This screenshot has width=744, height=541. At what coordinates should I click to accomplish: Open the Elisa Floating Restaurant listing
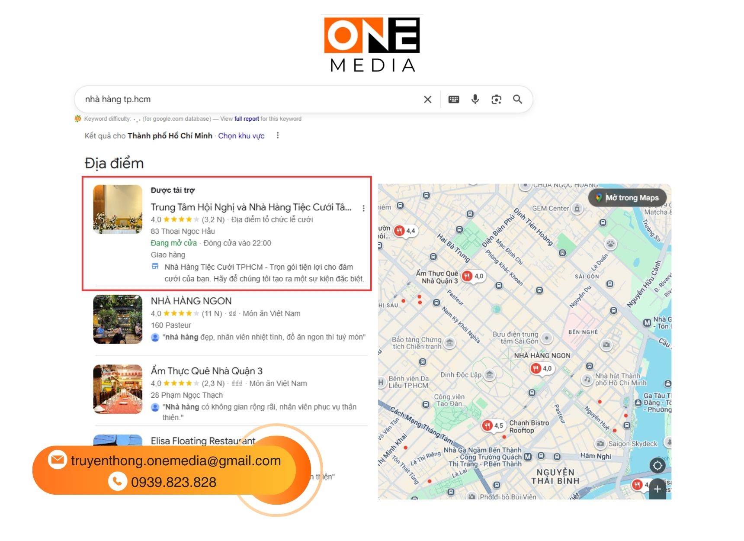(x=203, y=440)
